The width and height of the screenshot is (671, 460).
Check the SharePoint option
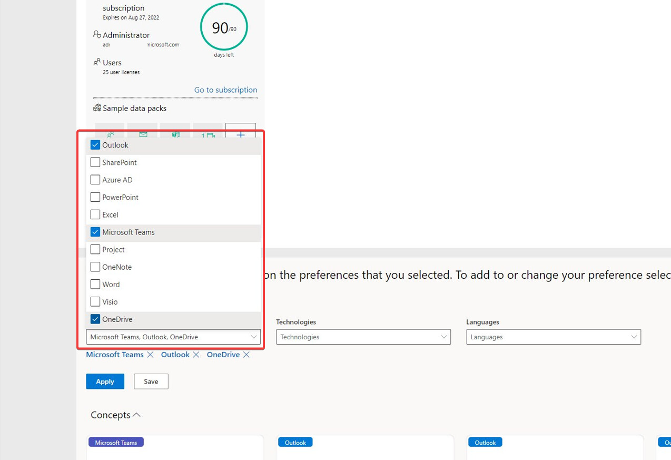(x=95, y=162)
